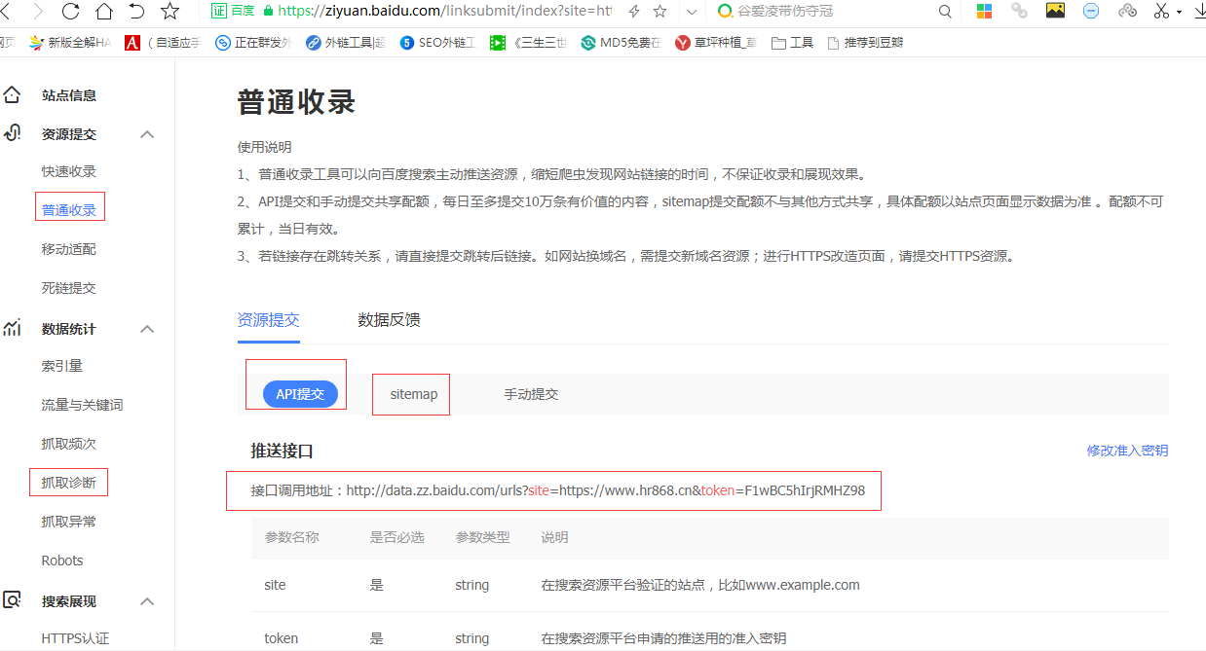The height and width of the screenshot is (651, 1206).
Task: Open bookmark MD5免费在
Action: (621, 43)
